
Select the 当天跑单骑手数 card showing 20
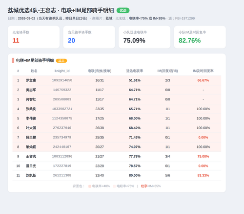click(89, 37)
